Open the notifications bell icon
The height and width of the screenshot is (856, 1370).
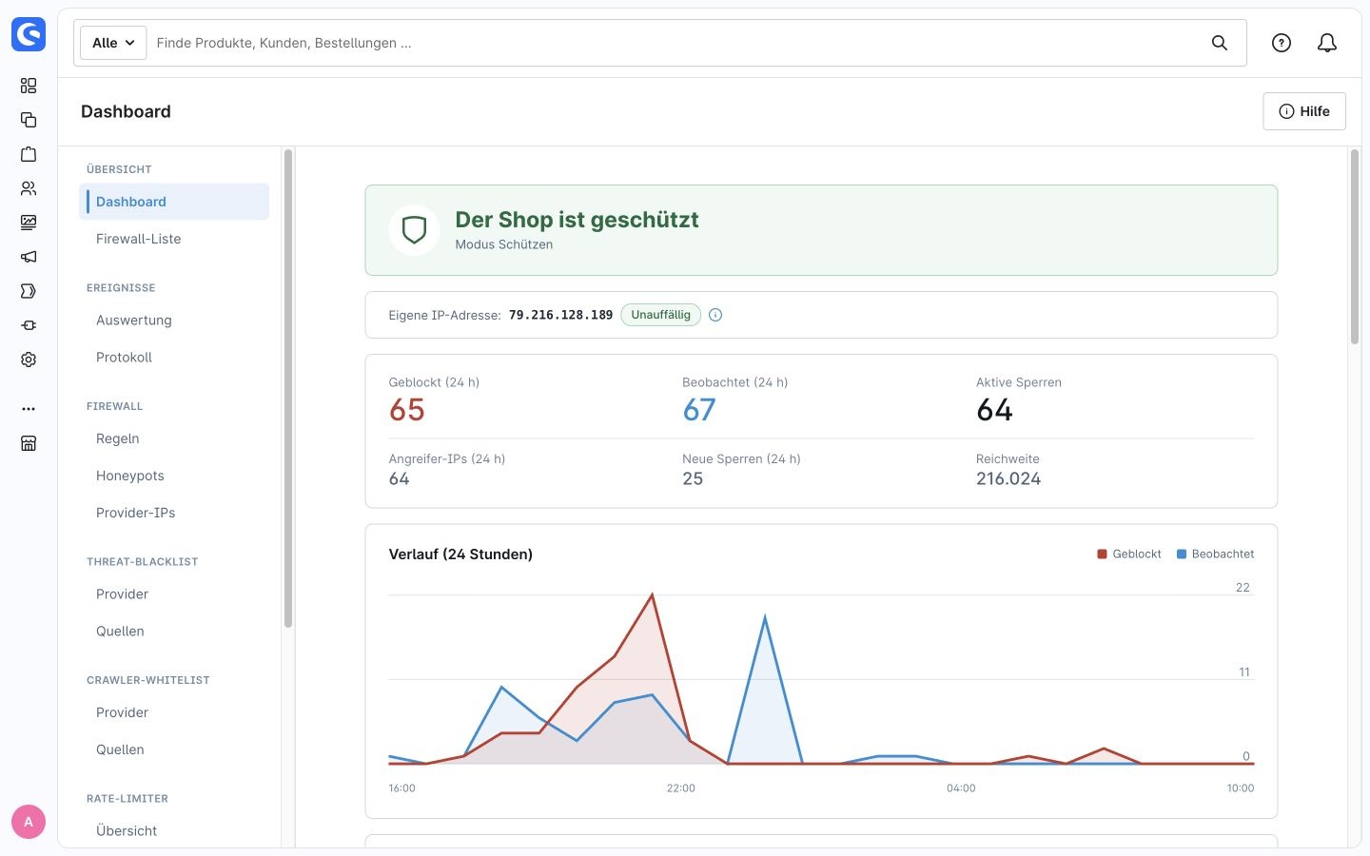(x=1327, y=43)
